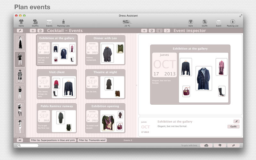Select the All filter button

(x=20, y=140)
